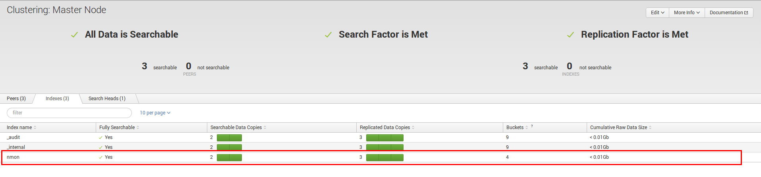
Task: Select the Indexes (3) tab
Action: point(57,99)
